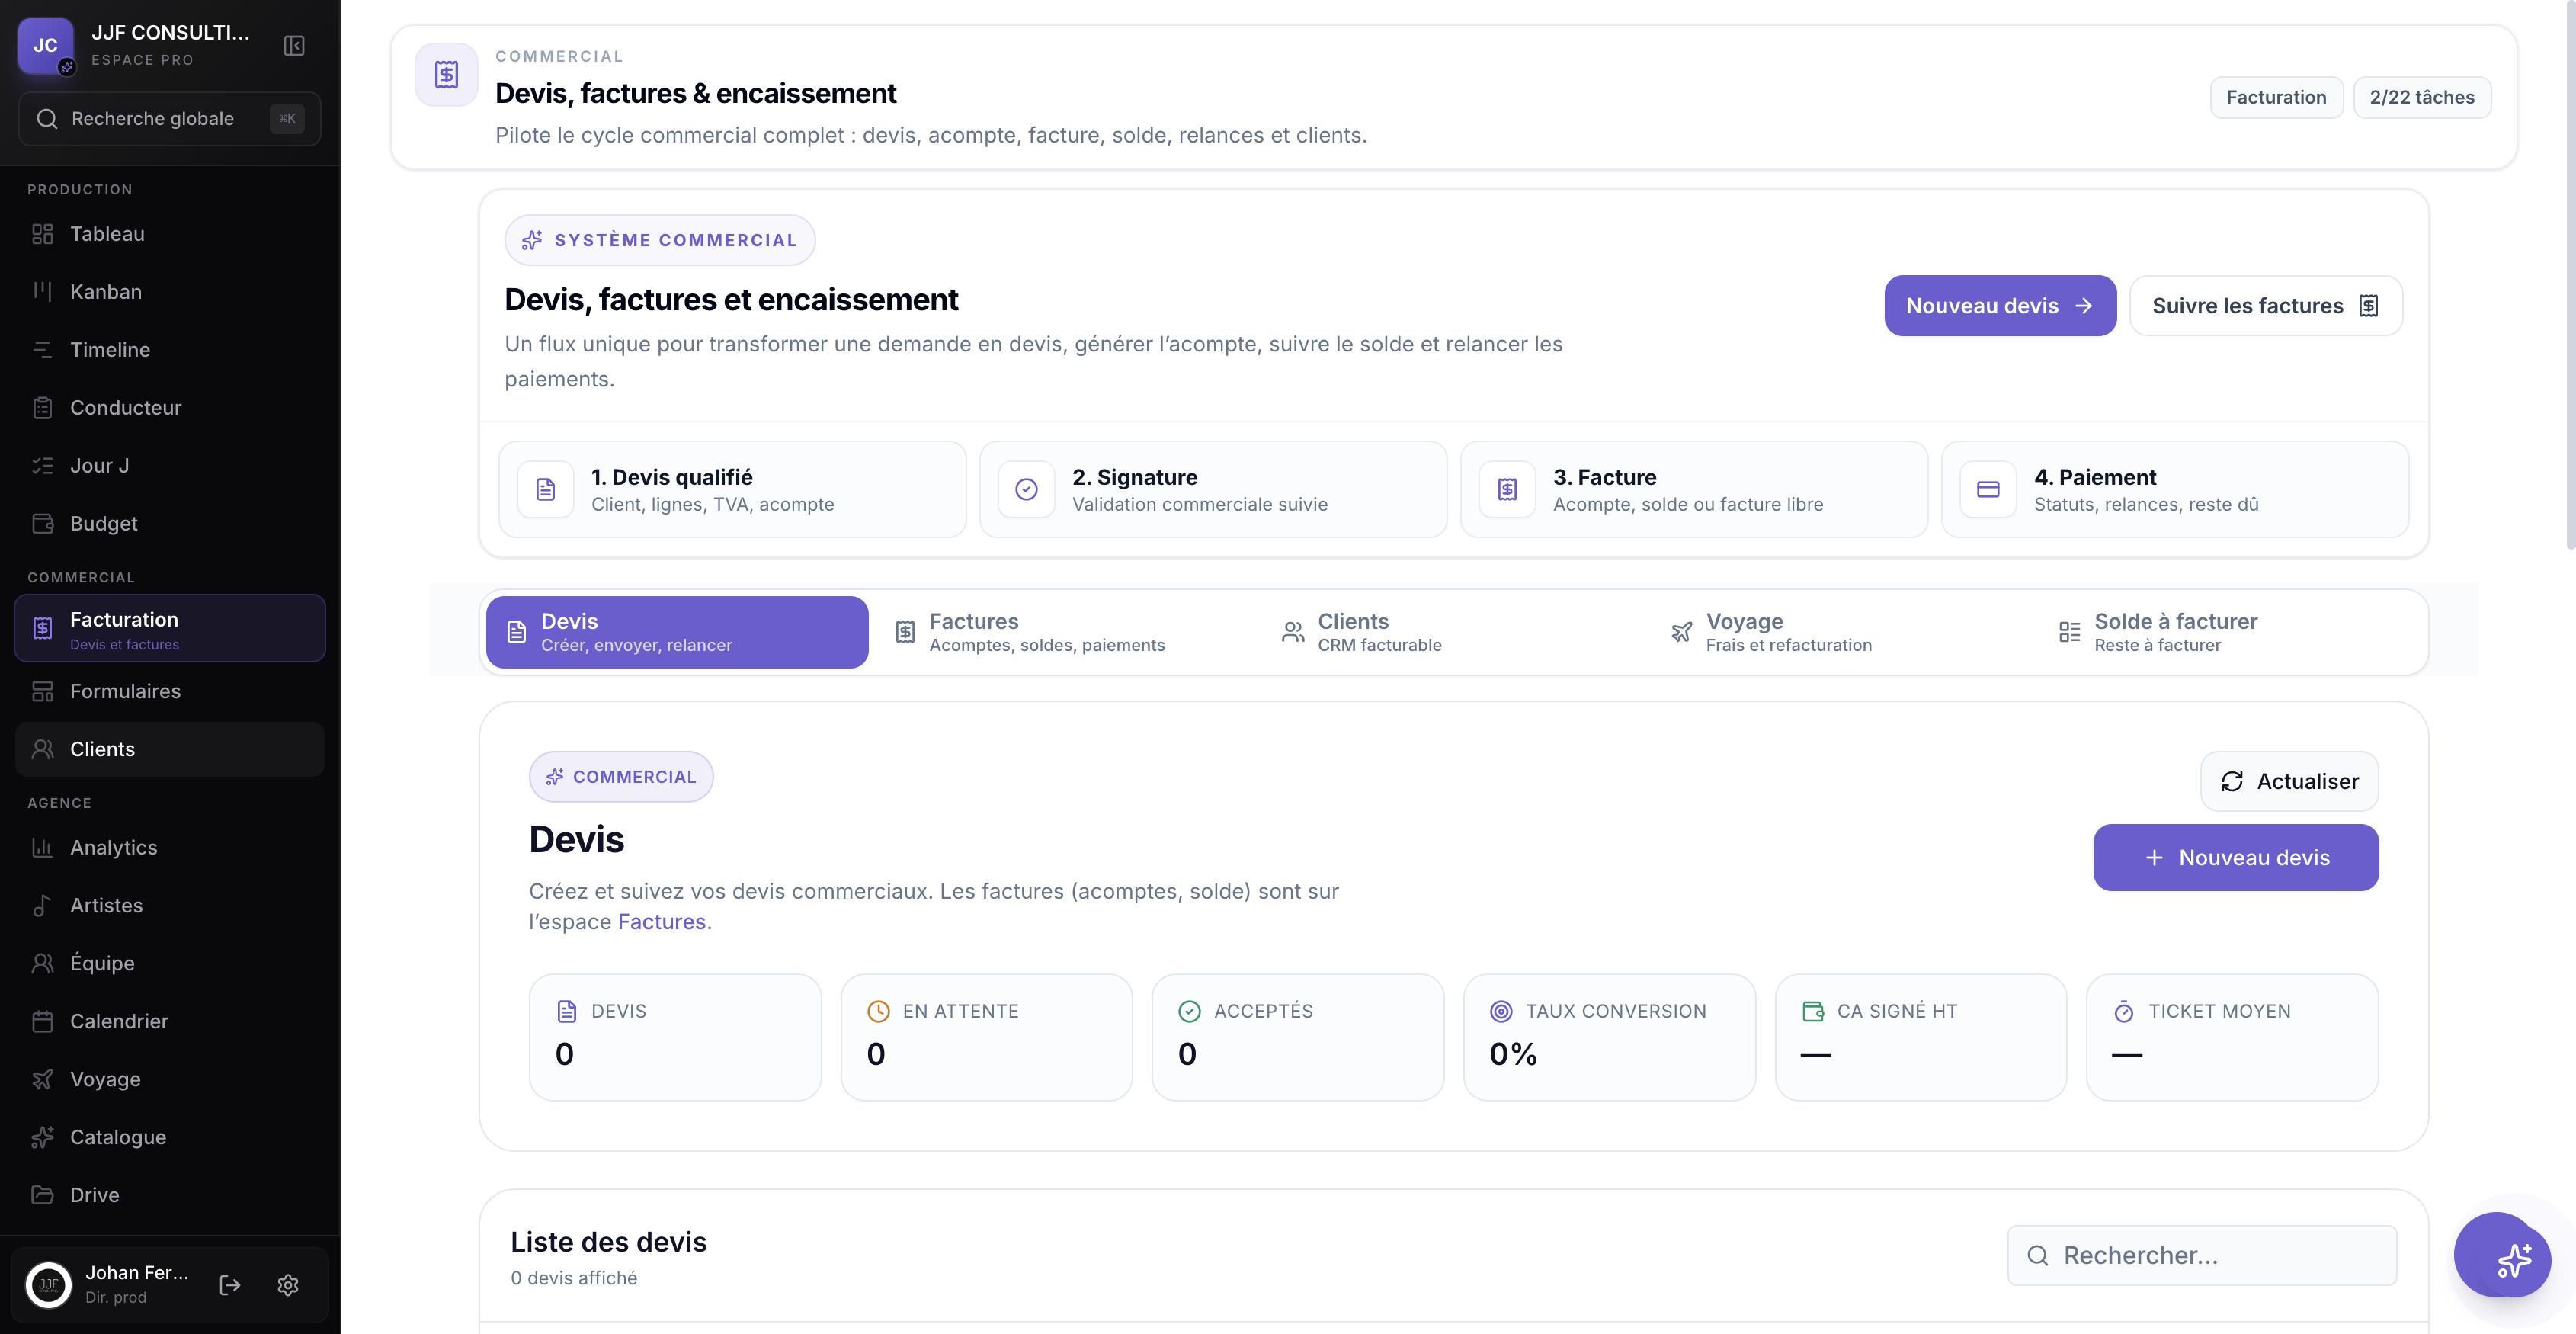Click the Rechercher devis search field

click(2202, 1256)
